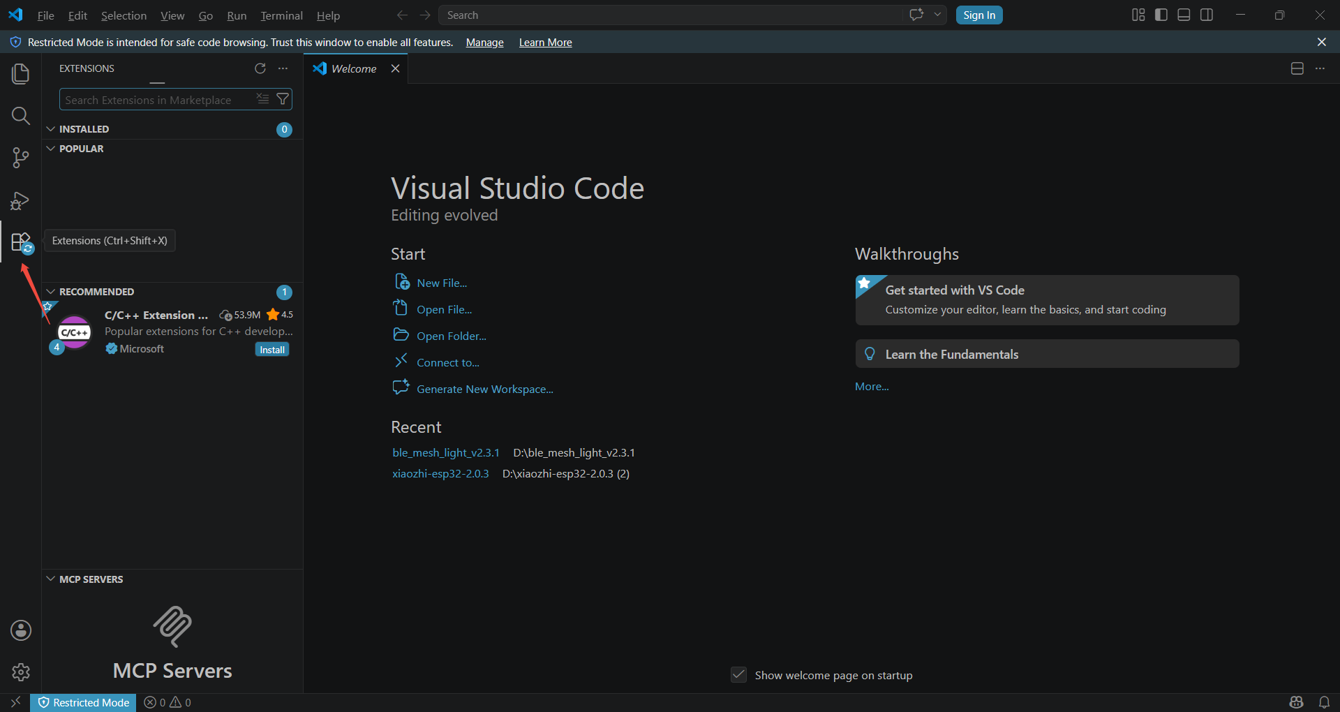This screenshot has width=1340, height=712.
Task: Open Source Control view
Action: 21,158
